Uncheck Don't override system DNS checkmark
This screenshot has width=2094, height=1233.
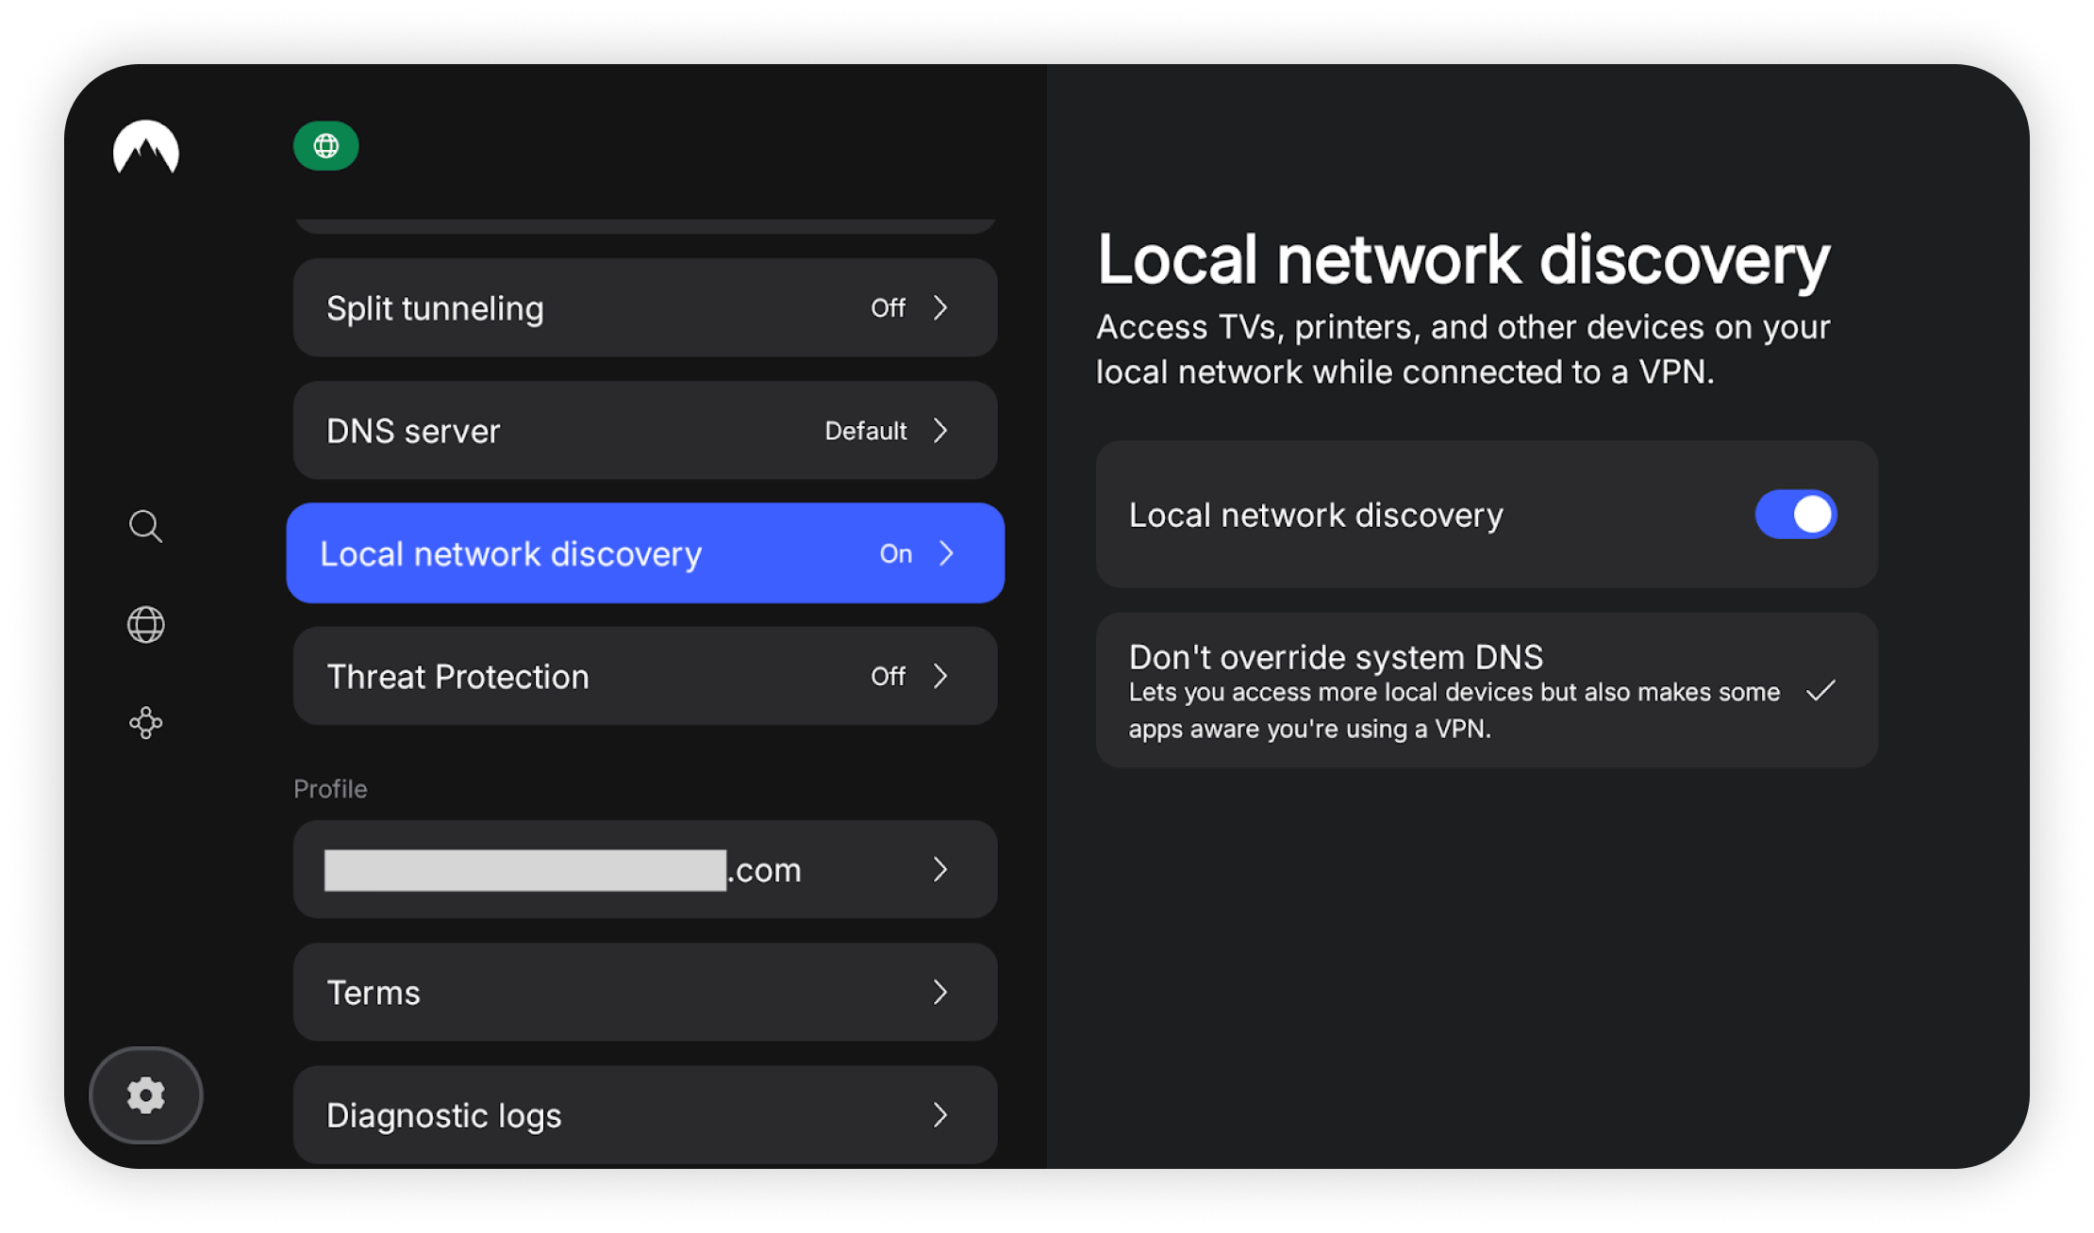point(1820,691)
